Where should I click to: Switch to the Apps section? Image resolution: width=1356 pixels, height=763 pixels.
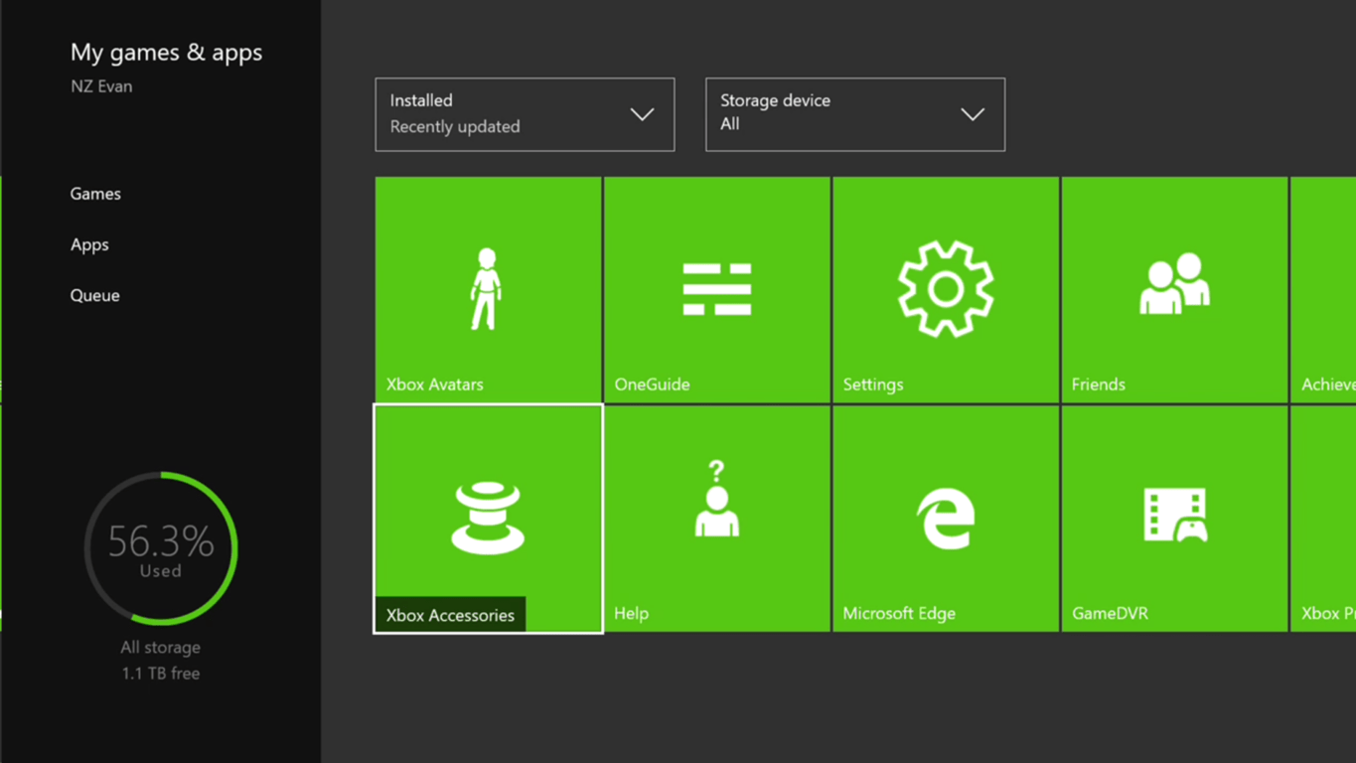pos(89,244)
